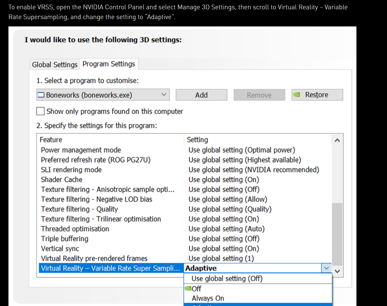
Task: Click the NVIDIA logo on Restore button
Action: coord(296,95)
